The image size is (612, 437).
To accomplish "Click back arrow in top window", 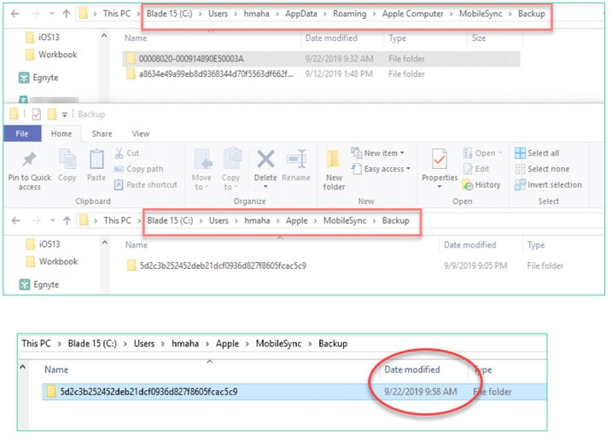I will point(15,14).
